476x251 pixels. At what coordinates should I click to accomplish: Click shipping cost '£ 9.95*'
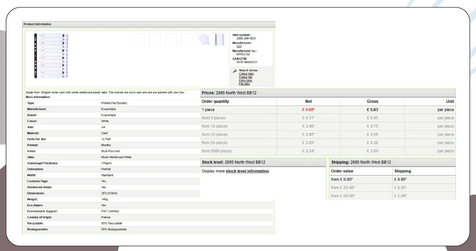tap(401, 179)
